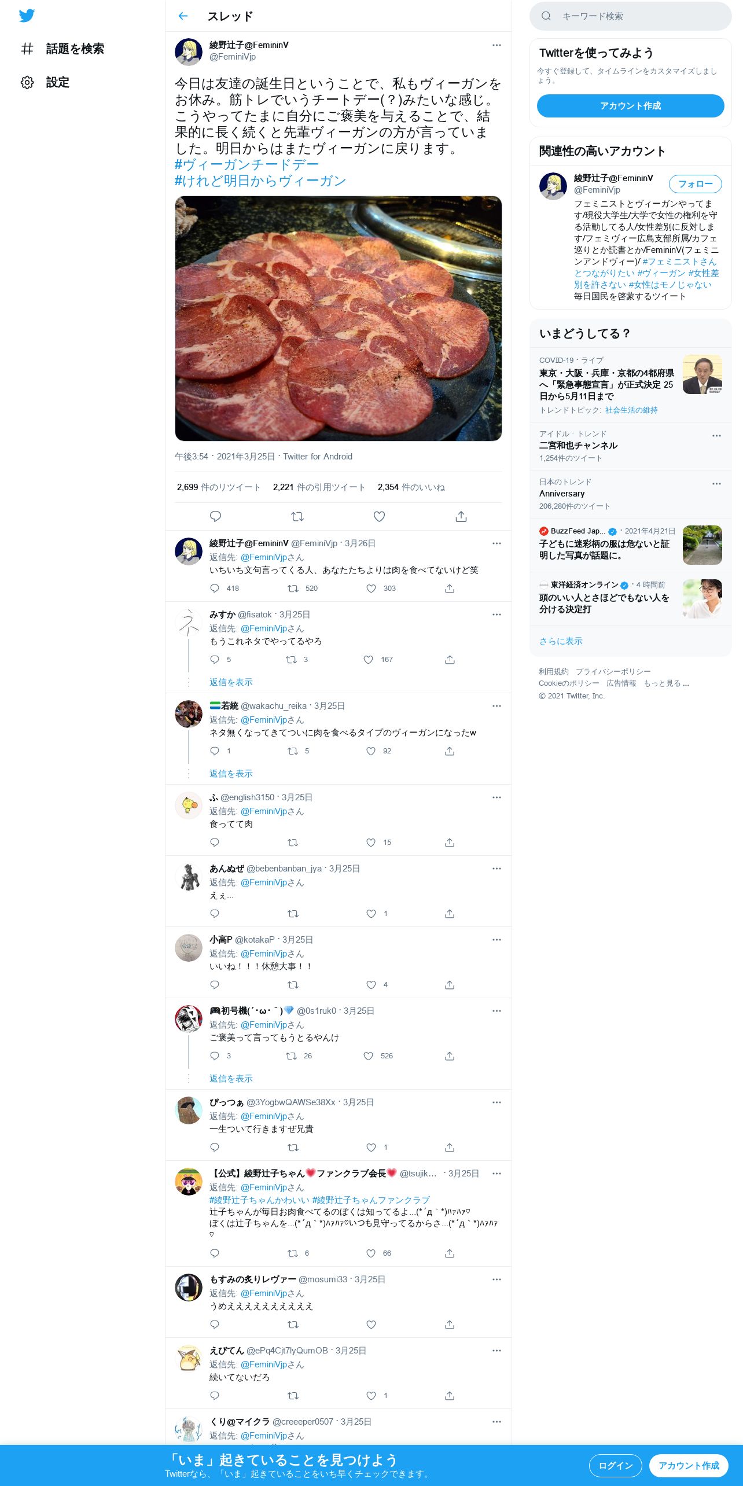Screen dimensions: 743x1486
Task: Show replies under 若統's comment
Action: coord(231,774)
